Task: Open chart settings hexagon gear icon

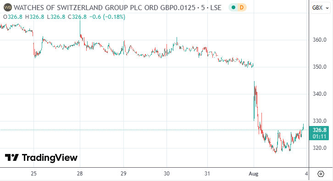Action: (x=321, y=174)
